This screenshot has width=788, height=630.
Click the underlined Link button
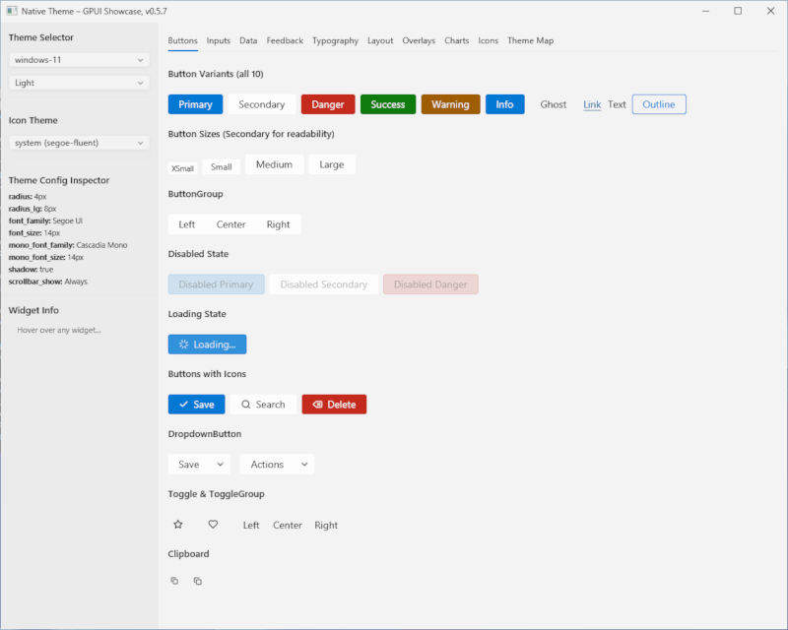click(x=592, y=104)
